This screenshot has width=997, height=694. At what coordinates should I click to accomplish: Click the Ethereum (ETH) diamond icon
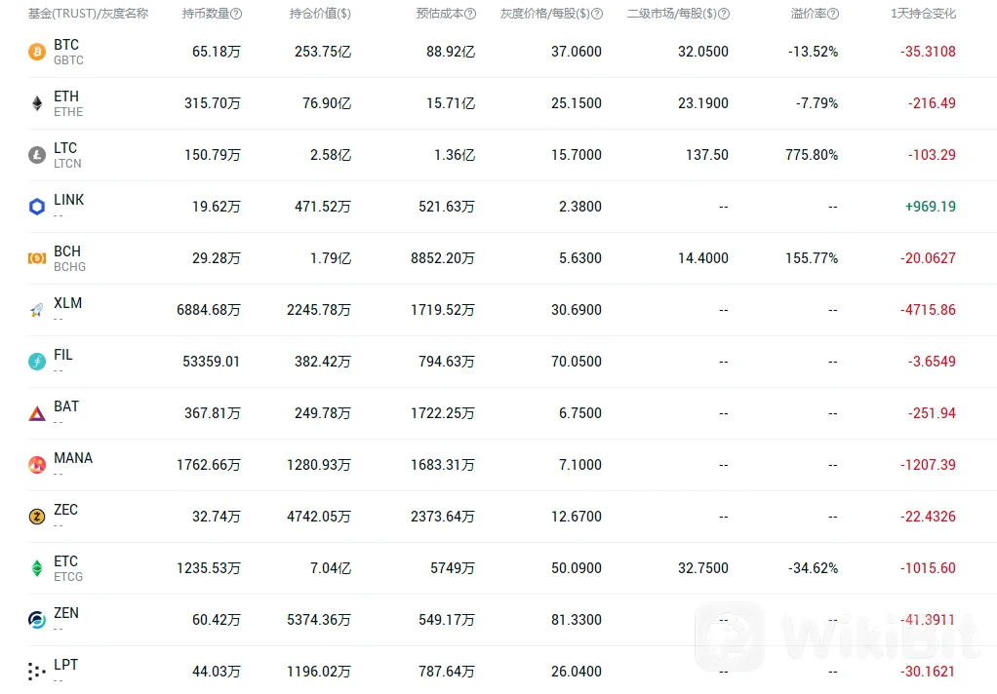tap(37, 103)
